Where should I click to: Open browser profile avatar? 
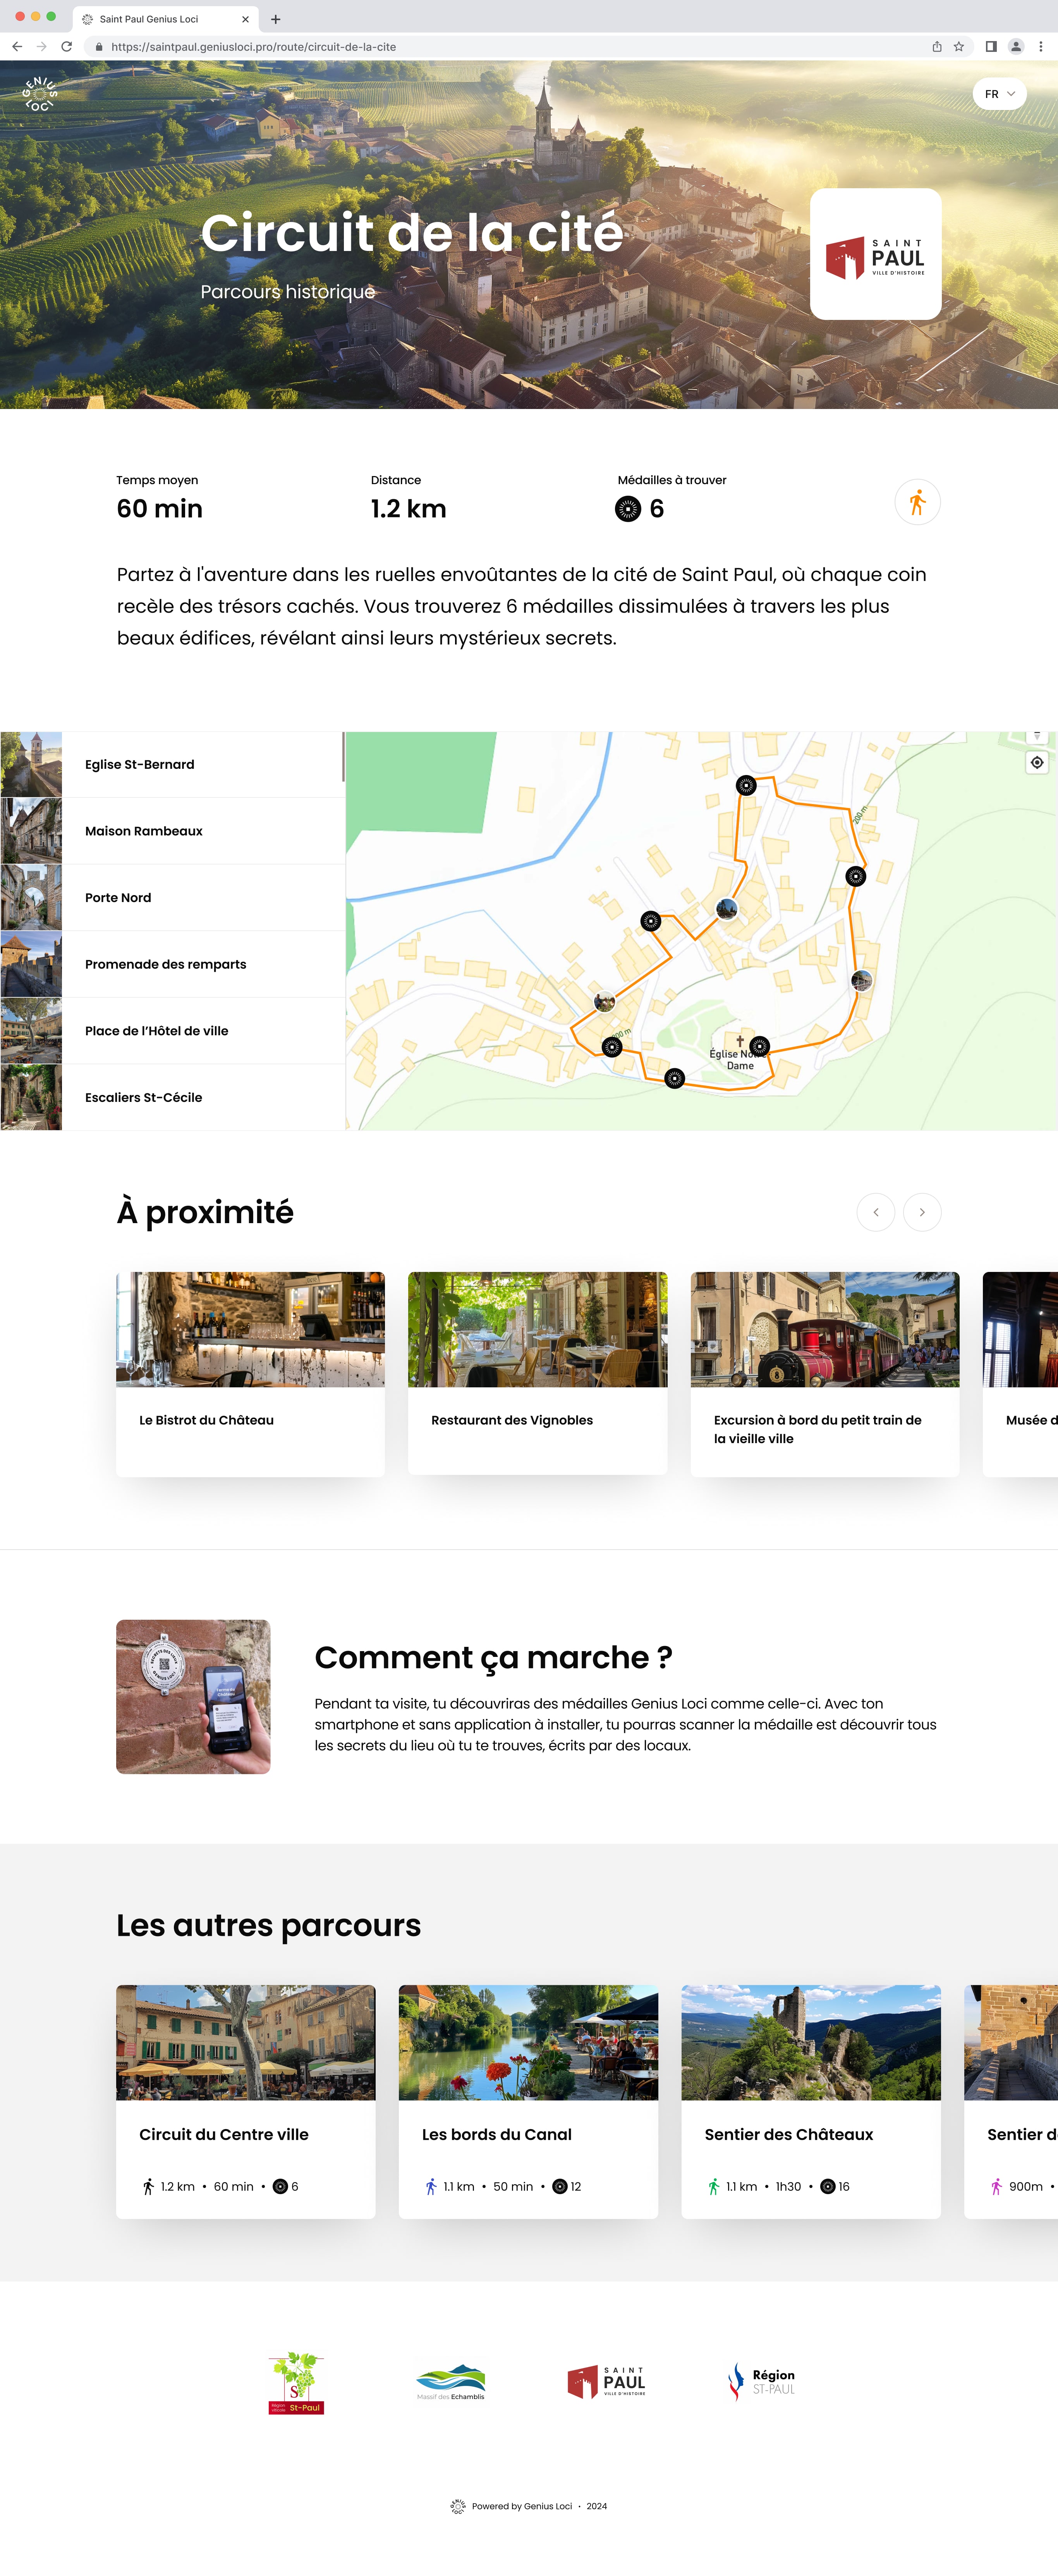tap(1016, 46)
